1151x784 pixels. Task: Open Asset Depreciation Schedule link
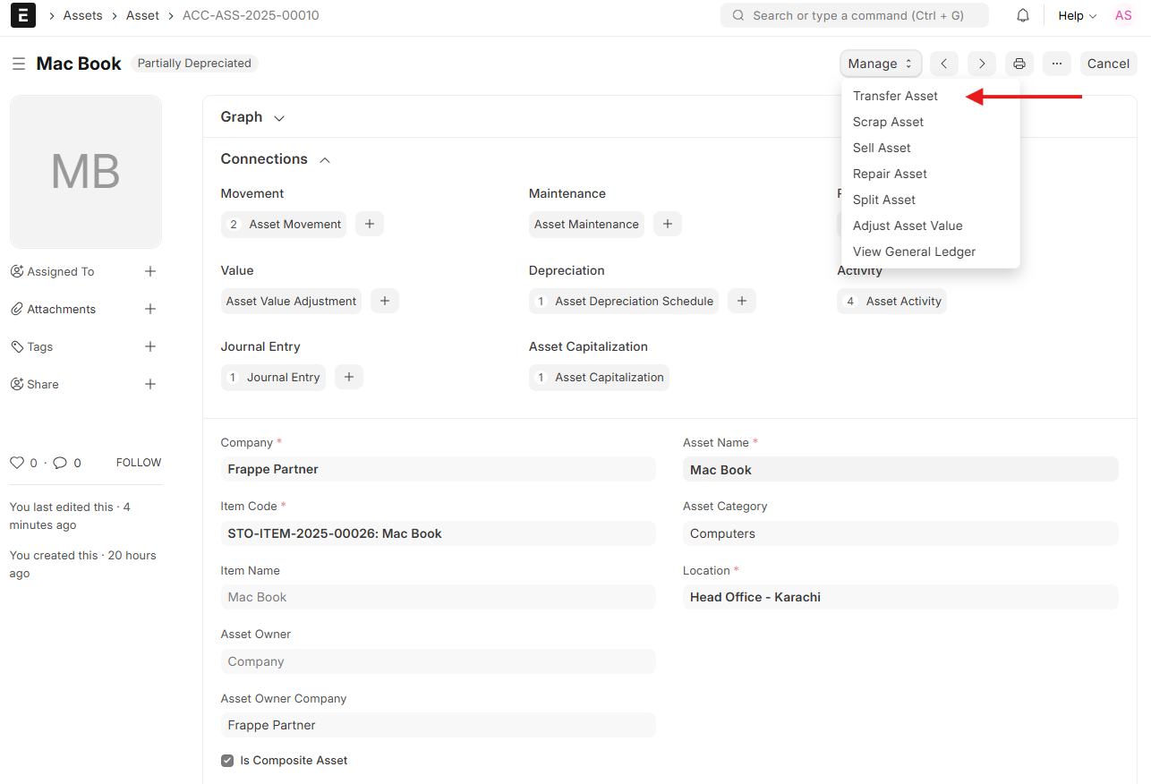coord(634,302)
